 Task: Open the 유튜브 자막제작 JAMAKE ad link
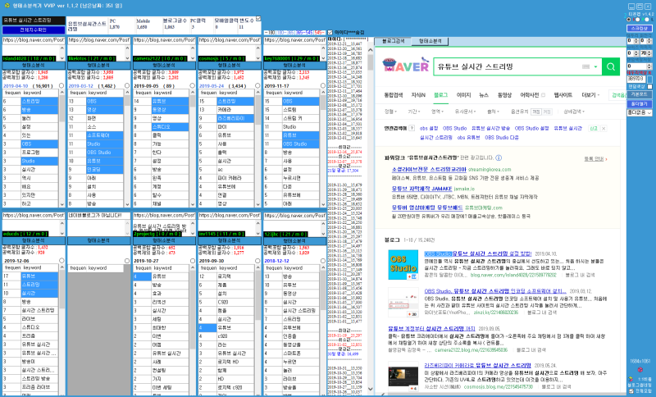[x=421, y=189]
